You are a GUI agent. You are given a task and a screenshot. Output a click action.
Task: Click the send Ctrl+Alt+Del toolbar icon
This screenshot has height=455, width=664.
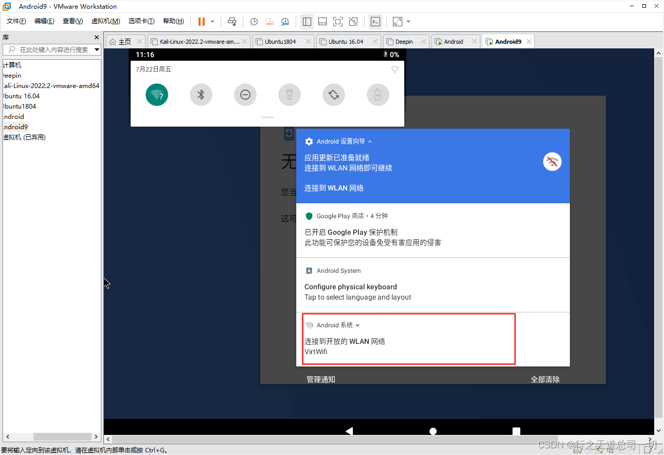point(232,22)
